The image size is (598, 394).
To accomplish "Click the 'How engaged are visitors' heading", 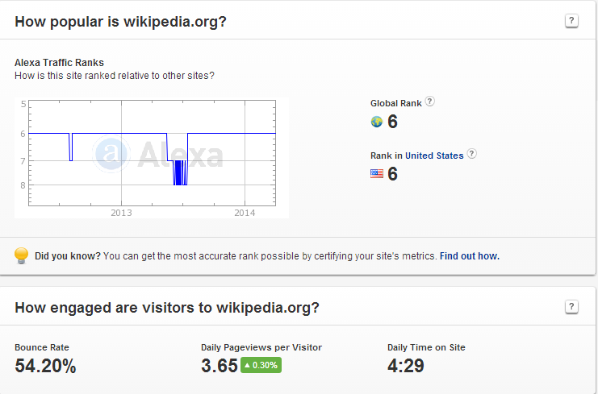I will (167, 308).
